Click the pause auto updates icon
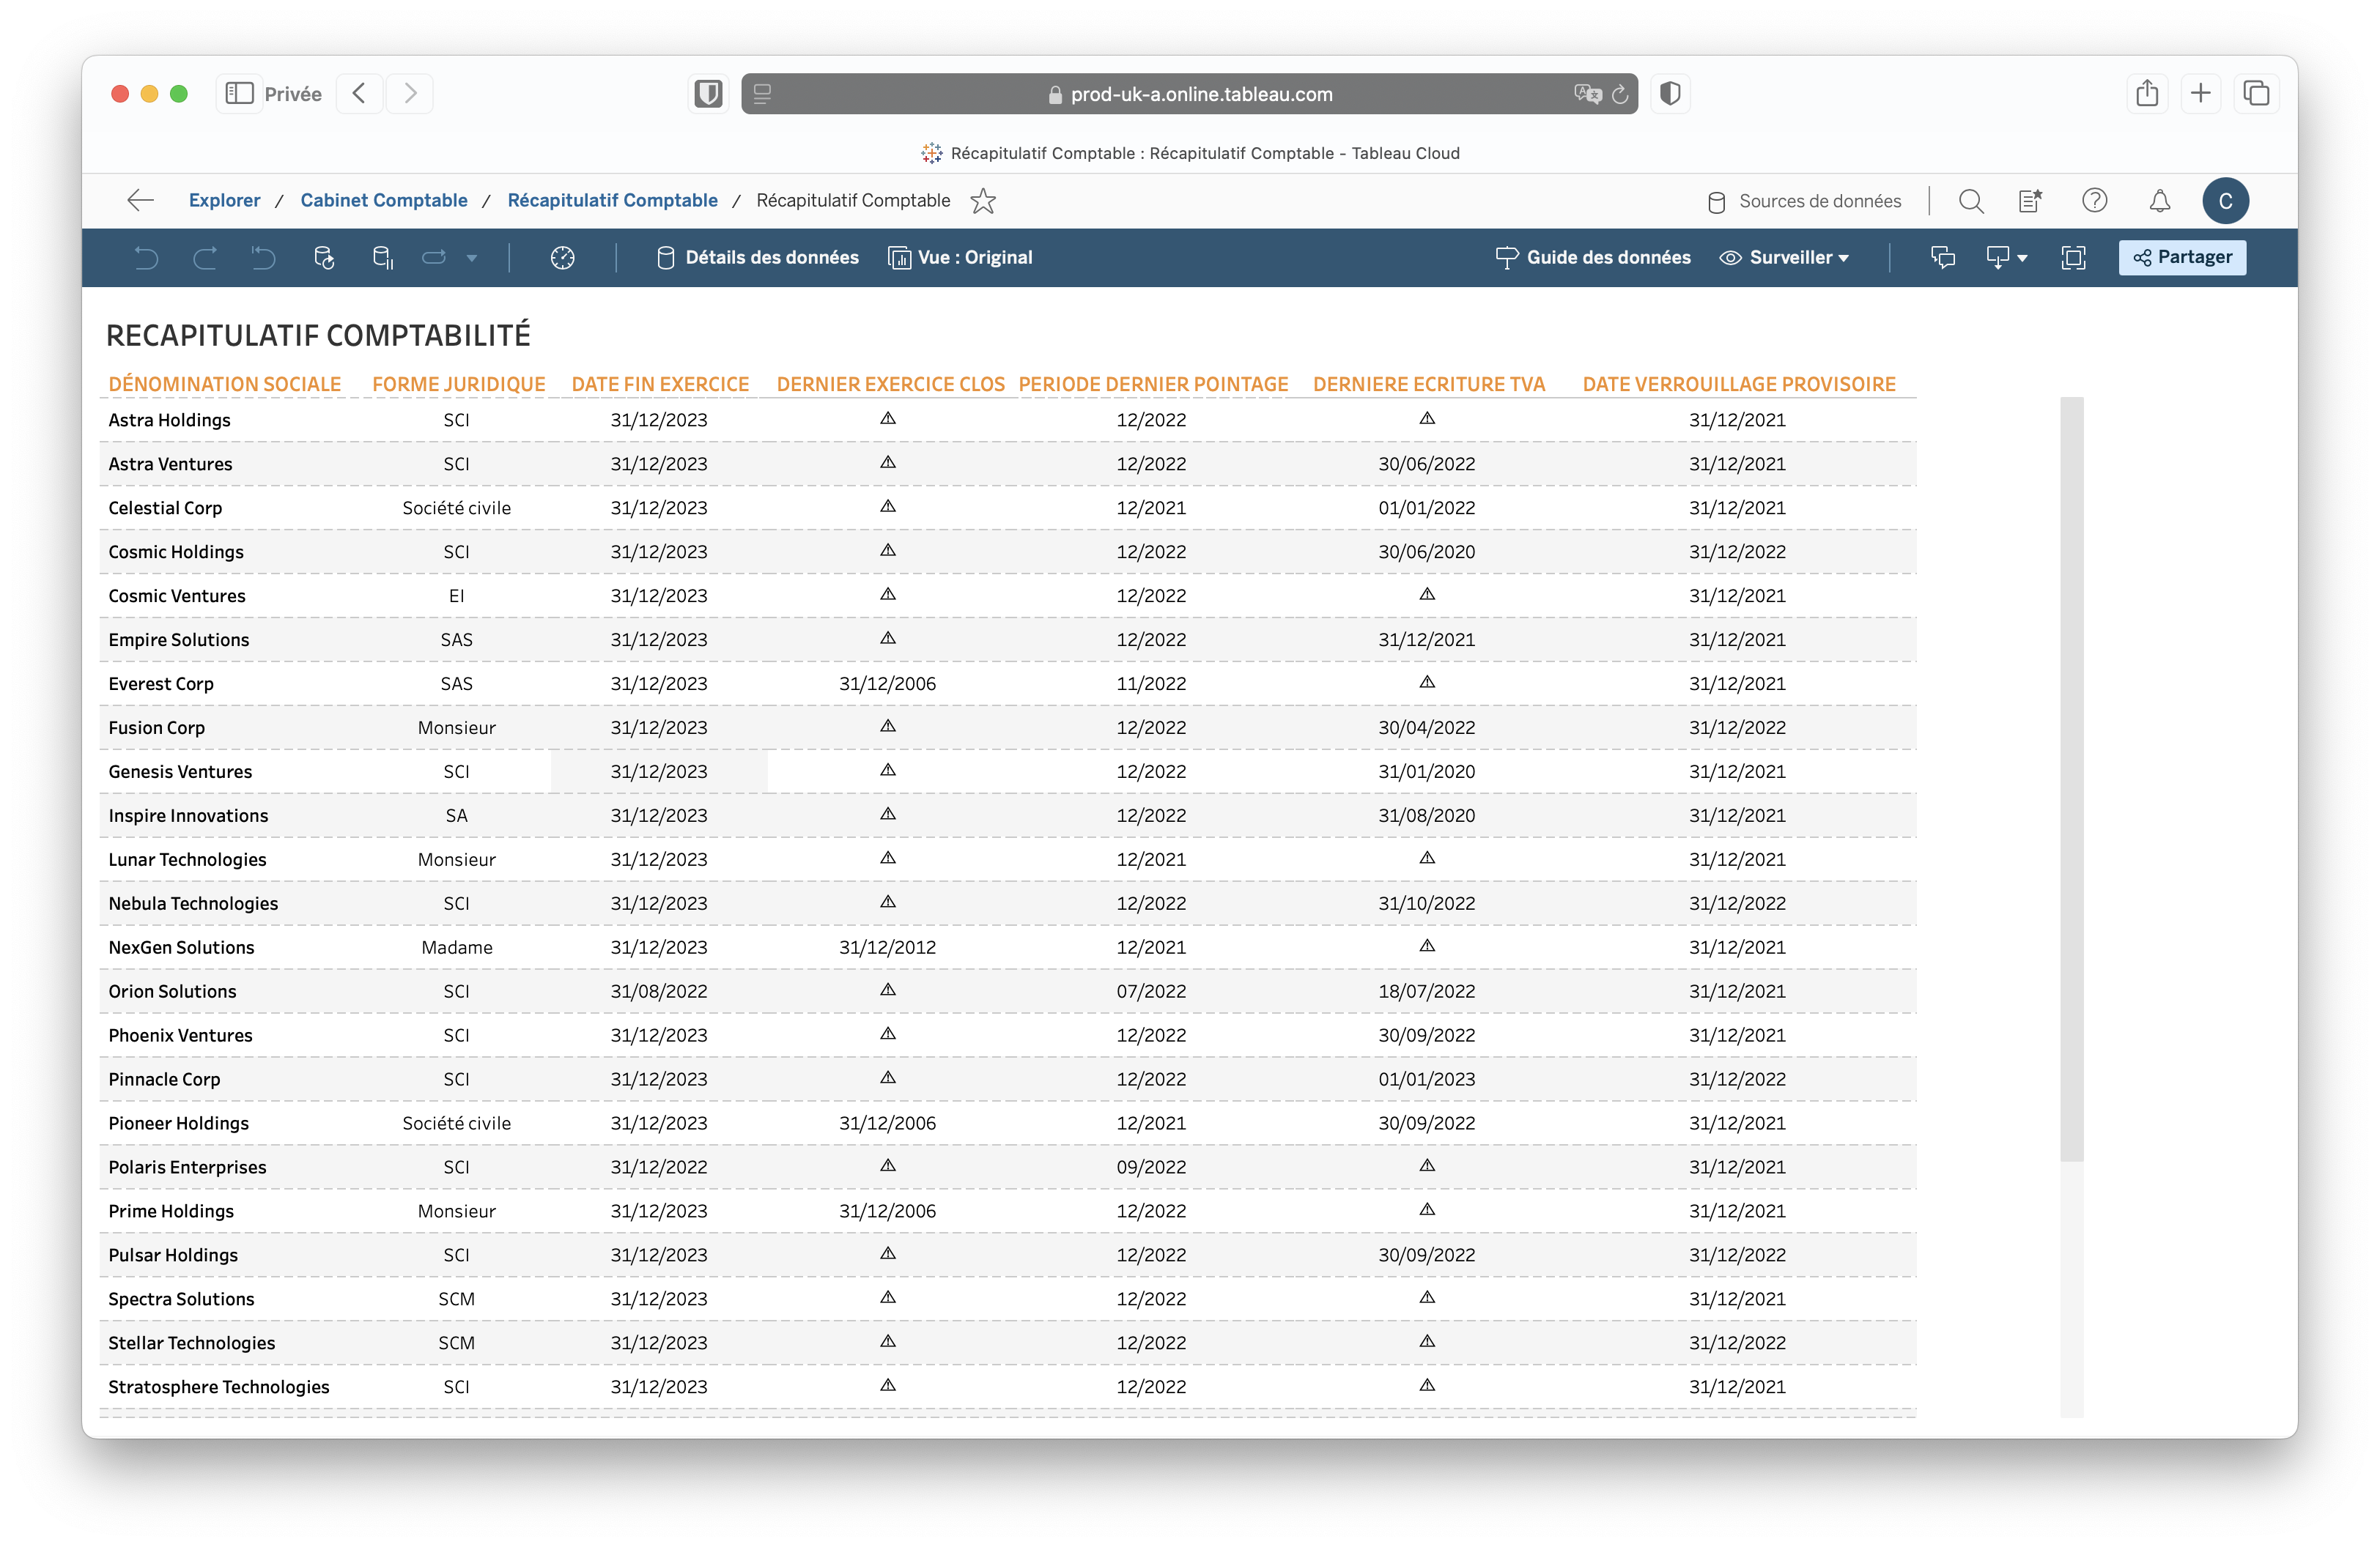 pyautogui.click(x=382, y=258)
